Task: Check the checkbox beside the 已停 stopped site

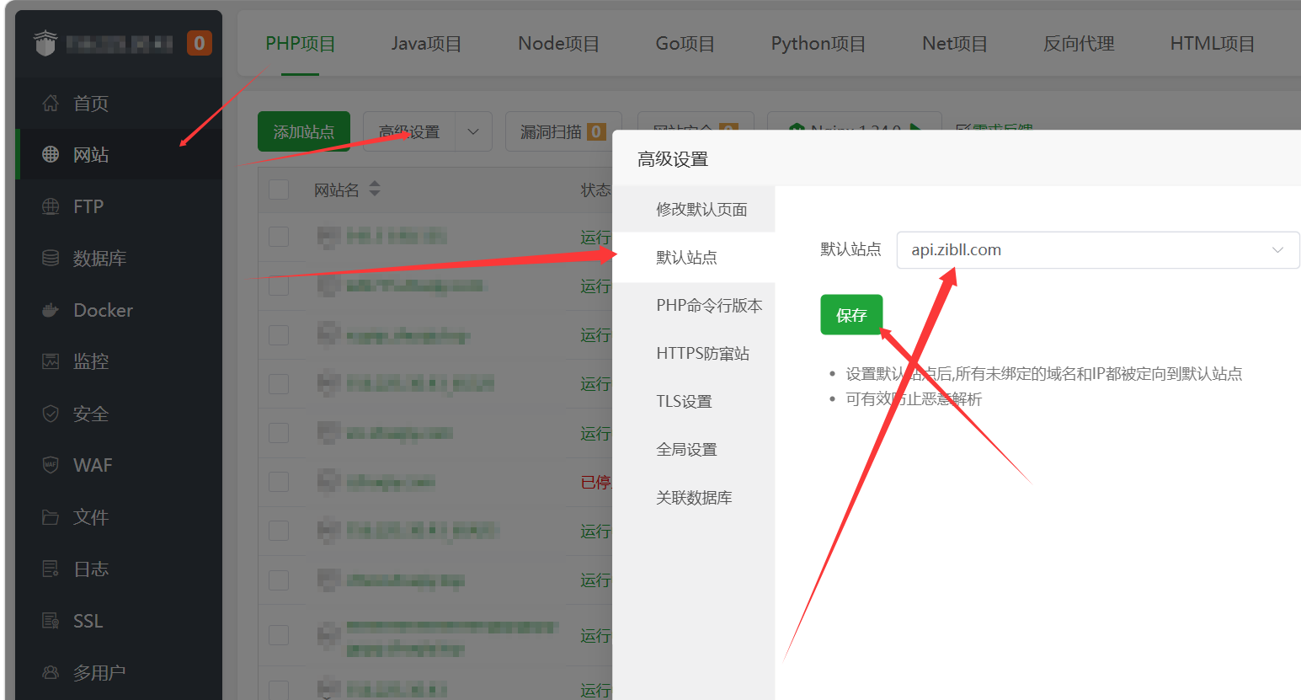Action: point(279,482)
